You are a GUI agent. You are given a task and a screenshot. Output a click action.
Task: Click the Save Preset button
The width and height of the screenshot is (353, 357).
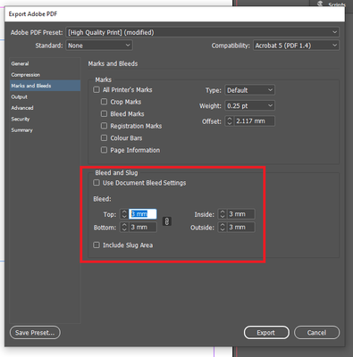point(35,332)
